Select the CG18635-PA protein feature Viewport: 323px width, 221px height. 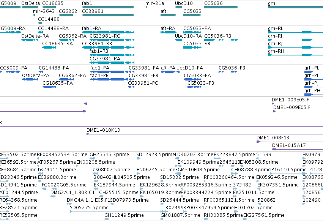point(49,87)
